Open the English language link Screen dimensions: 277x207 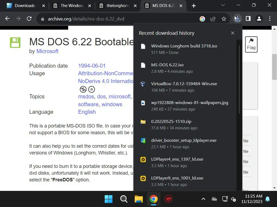click(x=87, y=112)
